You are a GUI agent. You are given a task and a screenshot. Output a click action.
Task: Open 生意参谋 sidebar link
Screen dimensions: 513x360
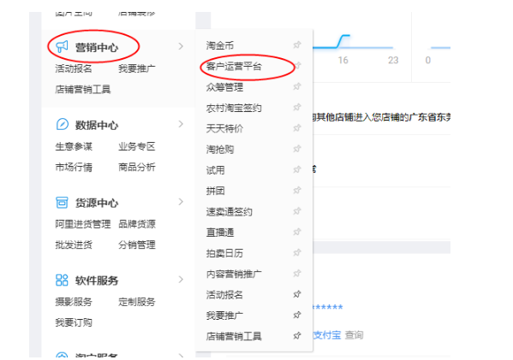tap(74, 146)
